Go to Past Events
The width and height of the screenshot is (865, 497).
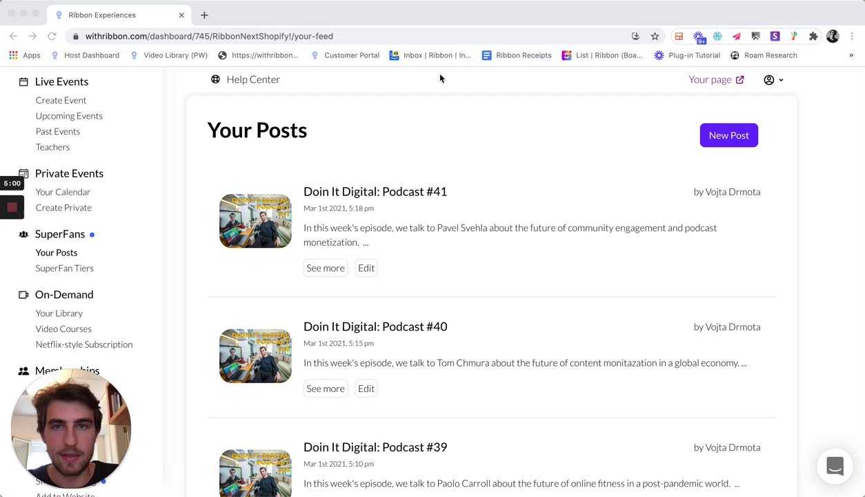click(x=58, y=131)
